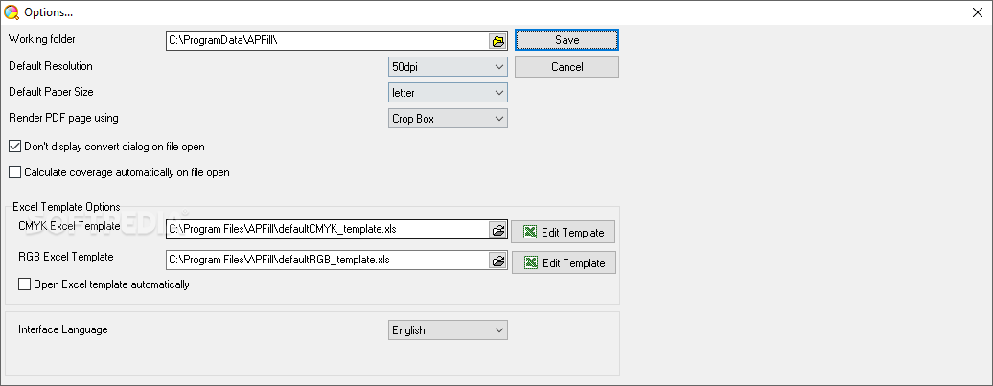Enable Calculate coverage automatically on file open

point(14,172)
